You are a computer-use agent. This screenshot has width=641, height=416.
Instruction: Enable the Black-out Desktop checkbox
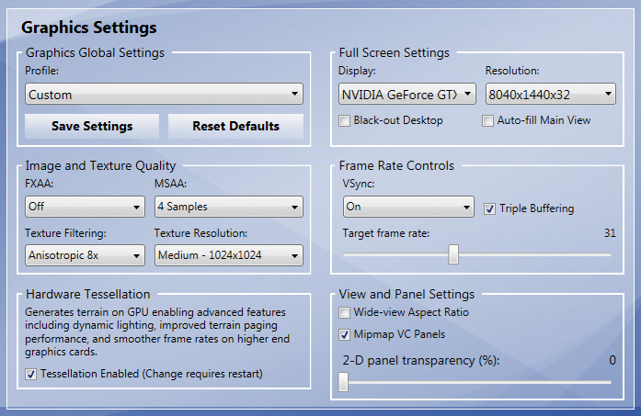345,120
